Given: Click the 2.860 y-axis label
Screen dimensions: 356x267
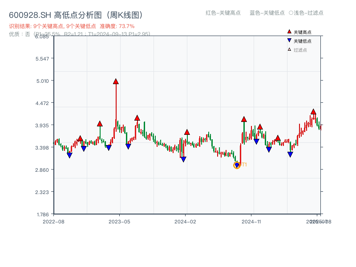Looking at the screenshot, I should coord(42,170).
